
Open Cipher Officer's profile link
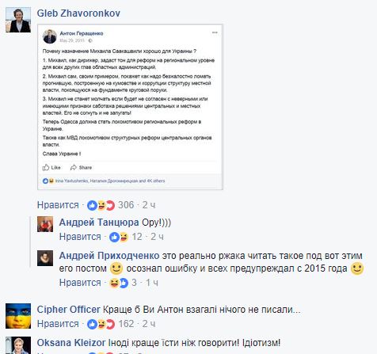tap(69, 310)
